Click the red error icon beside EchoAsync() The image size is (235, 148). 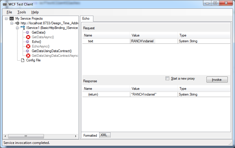[x=28, y=46]
